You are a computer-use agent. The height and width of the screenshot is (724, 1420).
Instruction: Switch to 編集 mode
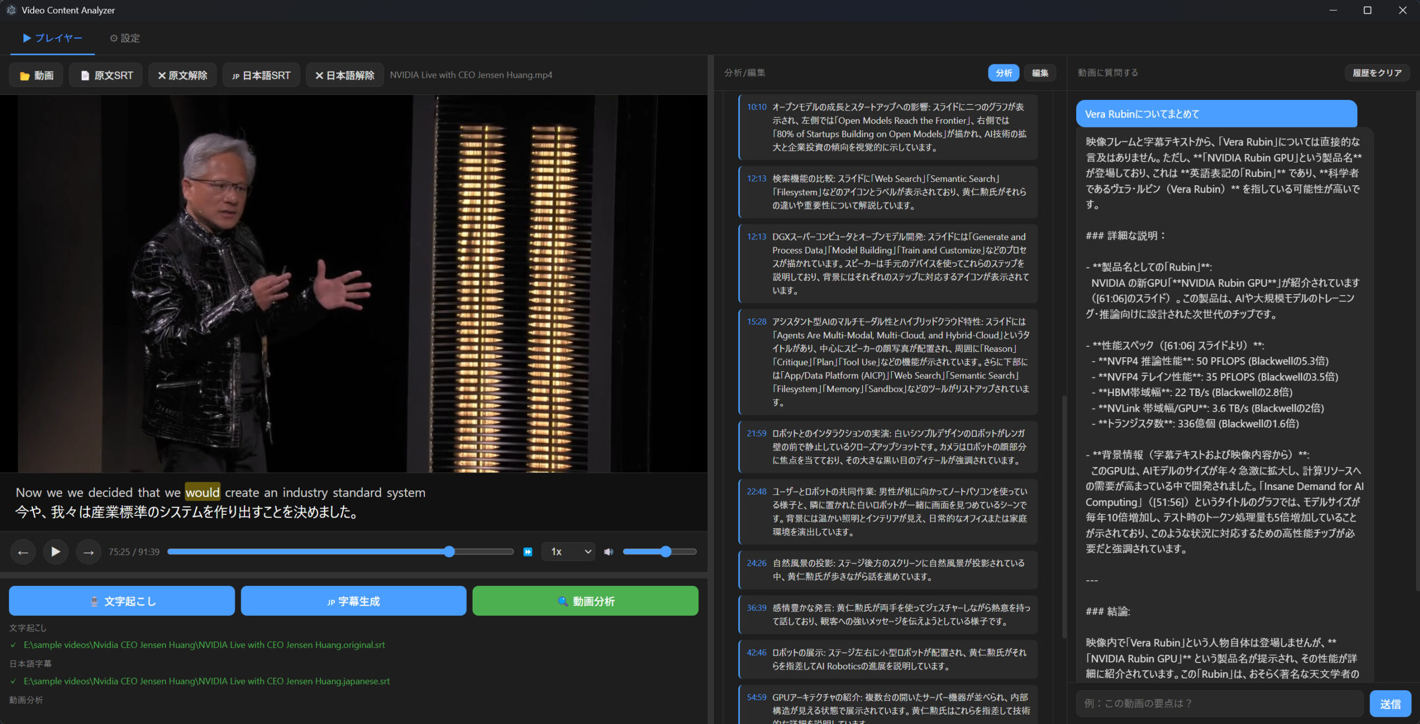tap(1039, 73)
